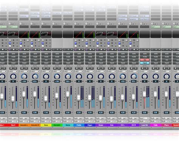The image size is (179, 142).
Task: Click the -7.40 volume field on Bass
Action: (x=46, y=113)
